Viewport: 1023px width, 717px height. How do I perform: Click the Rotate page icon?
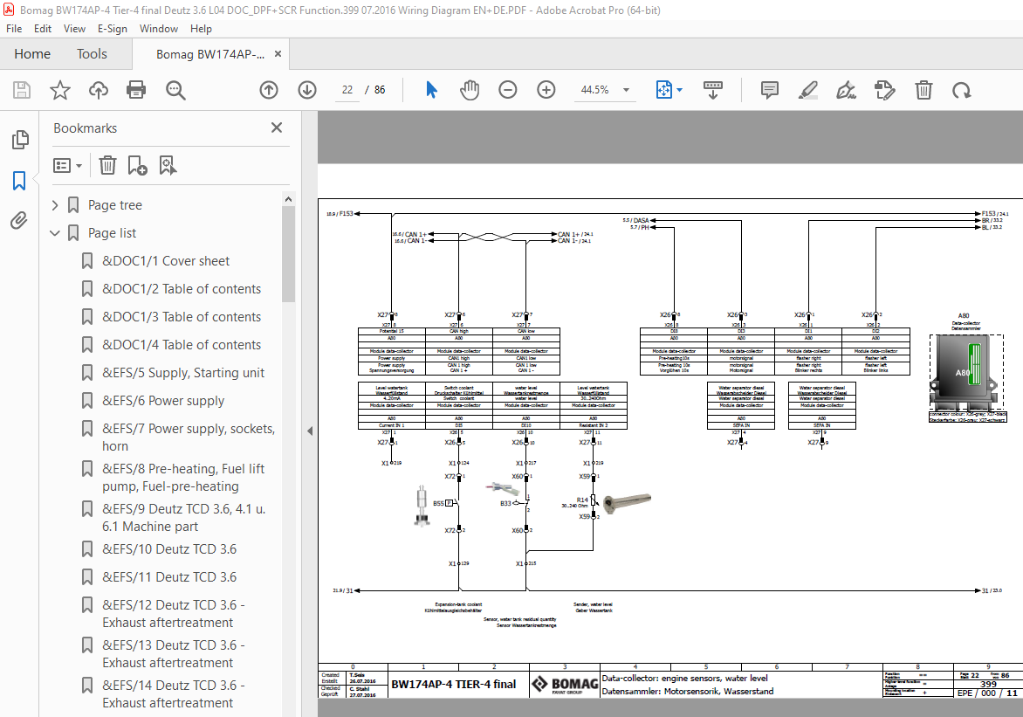click(962, 89)
